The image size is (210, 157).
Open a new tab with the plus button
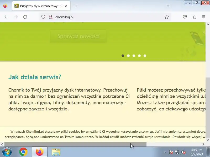click(76, 6)
